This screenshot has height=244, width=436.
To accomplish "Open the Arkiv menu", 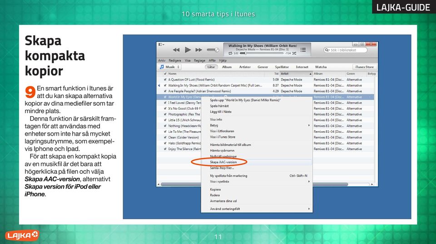I will [x=162, y=60].
